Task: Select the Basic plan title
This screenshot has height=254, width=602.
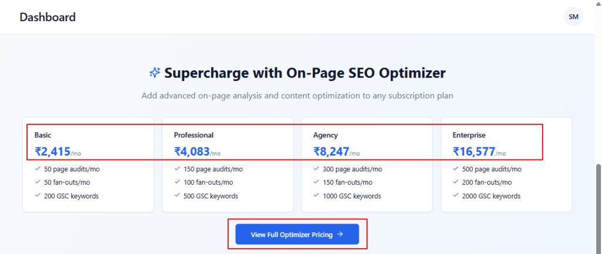Action: pyautogui.click(x=43, y=135)
